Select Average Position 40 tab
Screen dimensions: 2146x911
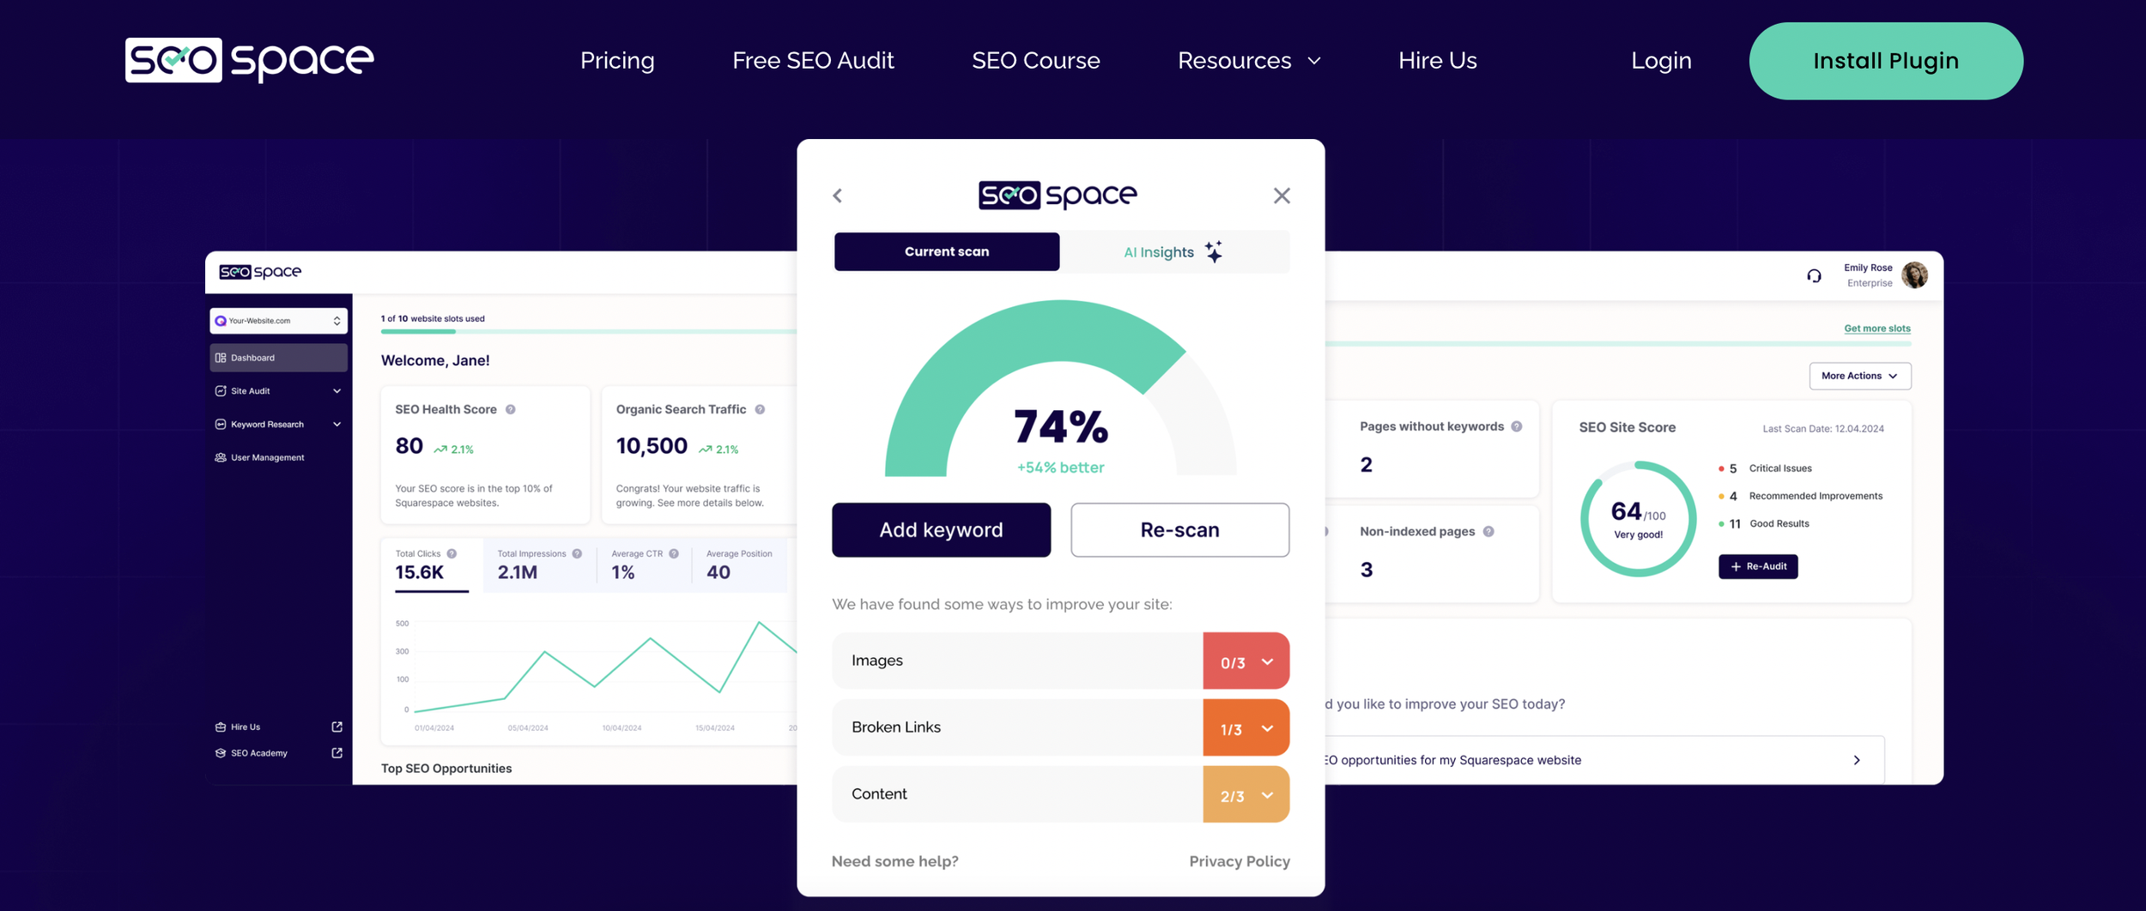tap(739, 566)
